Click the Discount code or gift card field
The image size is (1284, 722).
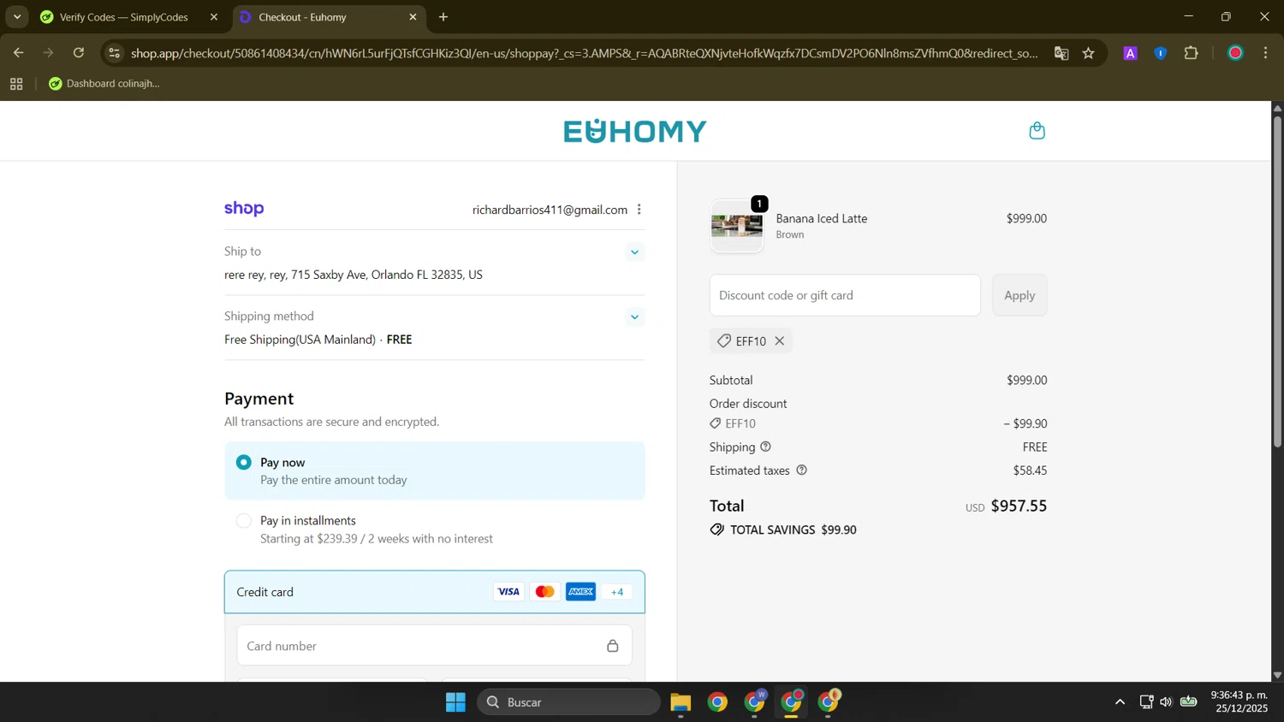click(845, 295)
